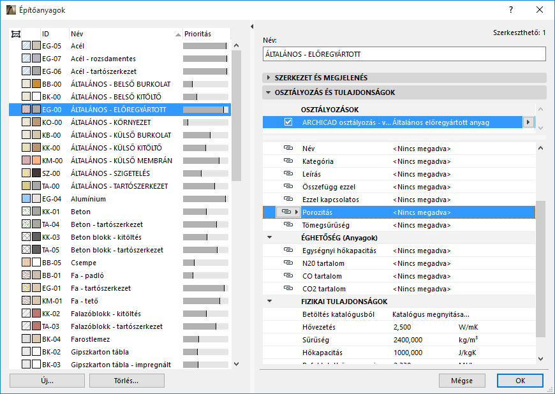555x394 pixels.
Task: Cancel with the Mégse button
Action: [x=462, y=381]
